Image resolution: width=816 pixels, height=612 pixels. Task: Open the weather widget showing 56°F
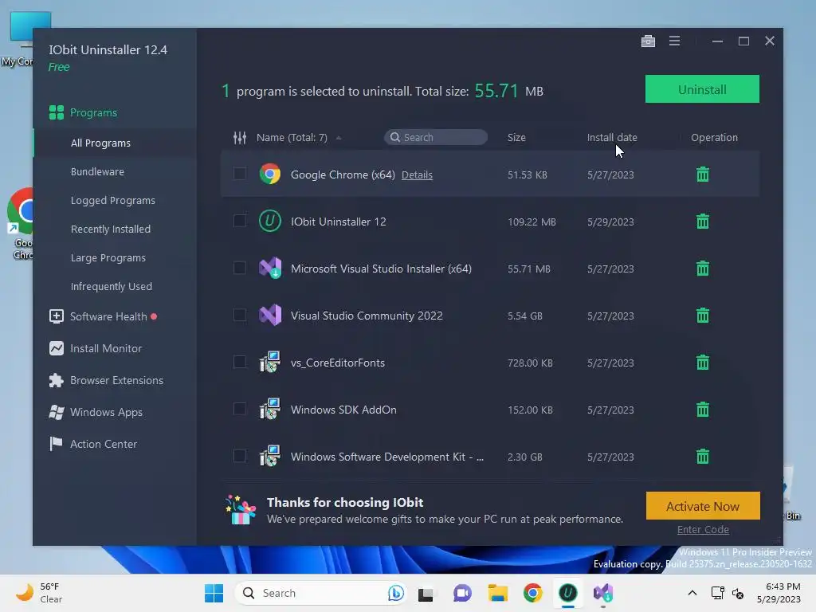pos(38,593)
